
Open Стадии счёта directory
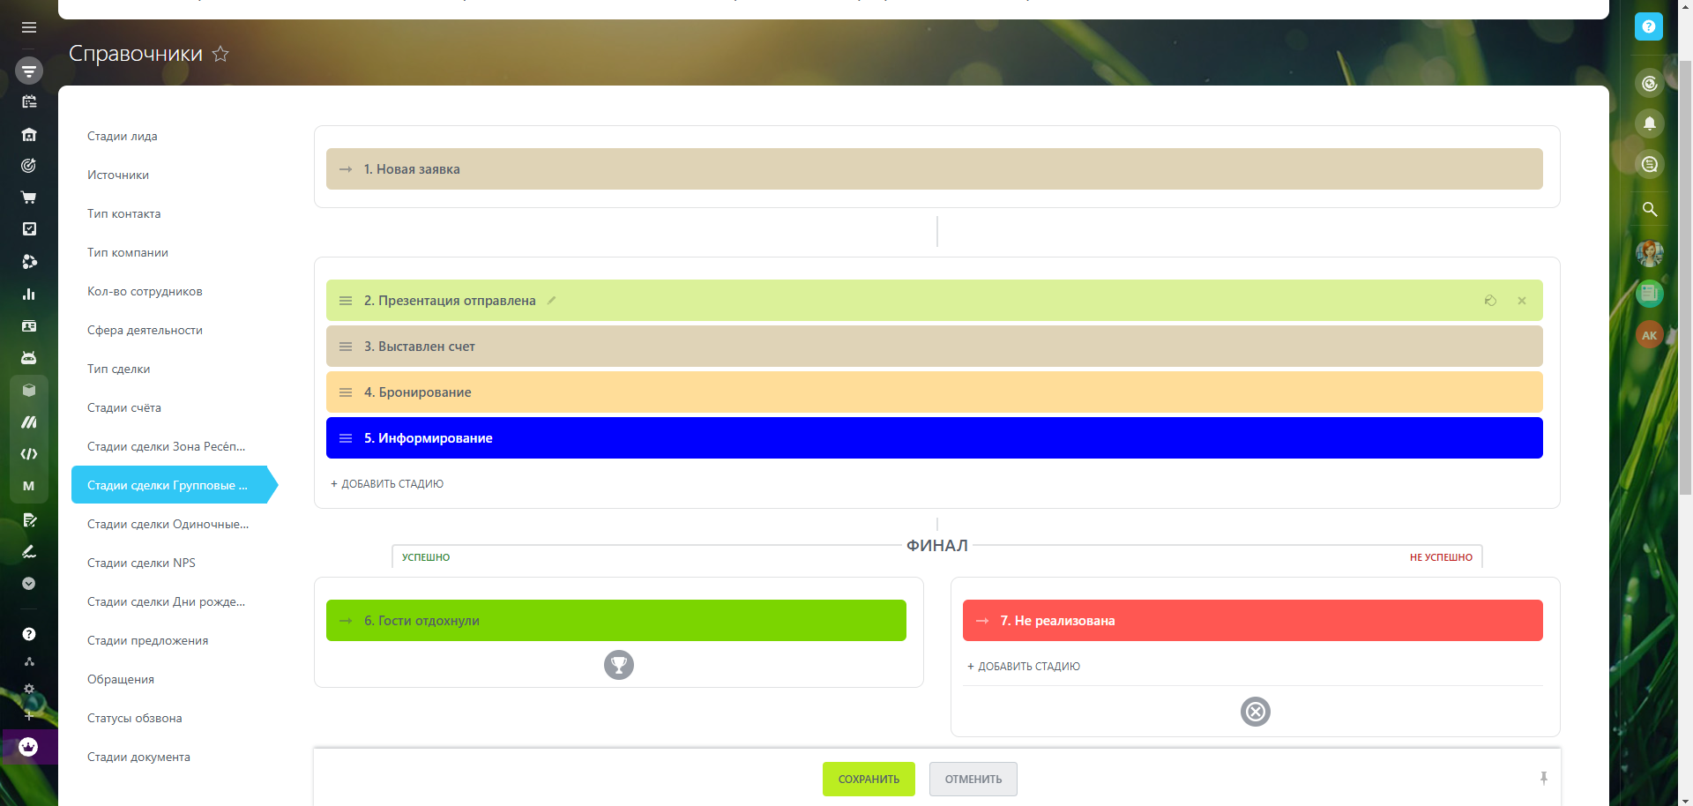(x=124, y=407)
